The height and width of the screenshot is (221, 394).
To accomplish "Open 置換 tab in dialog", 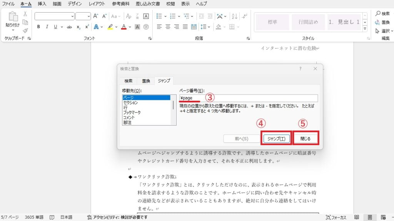I will pyautogui.click(x=146, y=81).
